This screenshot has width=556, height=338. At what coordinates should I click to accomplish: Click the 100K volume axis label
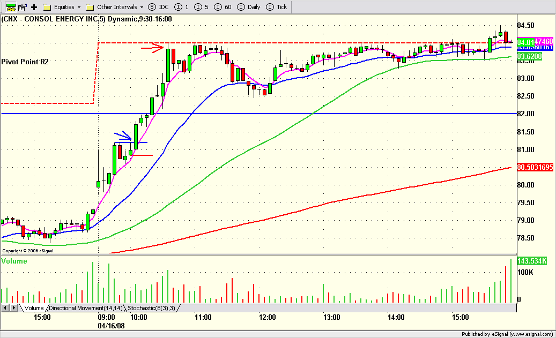[525, 273]
